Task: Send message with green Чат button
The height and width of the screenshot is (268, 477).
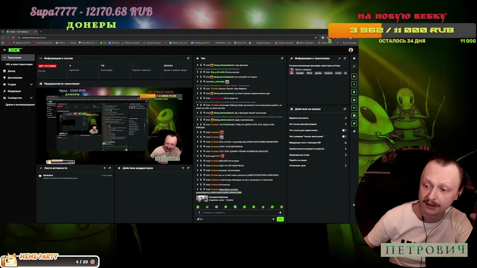Action: (280, 219)
